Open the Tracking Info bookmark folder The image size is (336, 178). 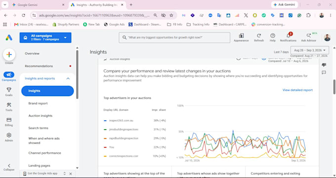tap(198, 24)
